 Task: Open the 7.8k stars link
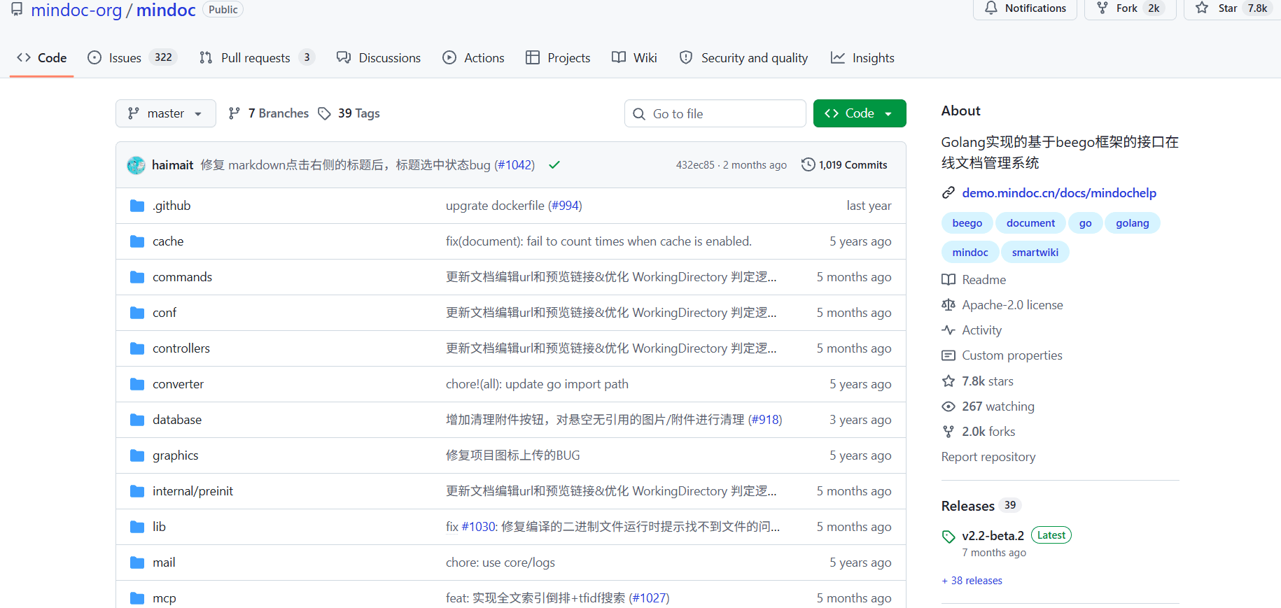click(x=988, y=381)
